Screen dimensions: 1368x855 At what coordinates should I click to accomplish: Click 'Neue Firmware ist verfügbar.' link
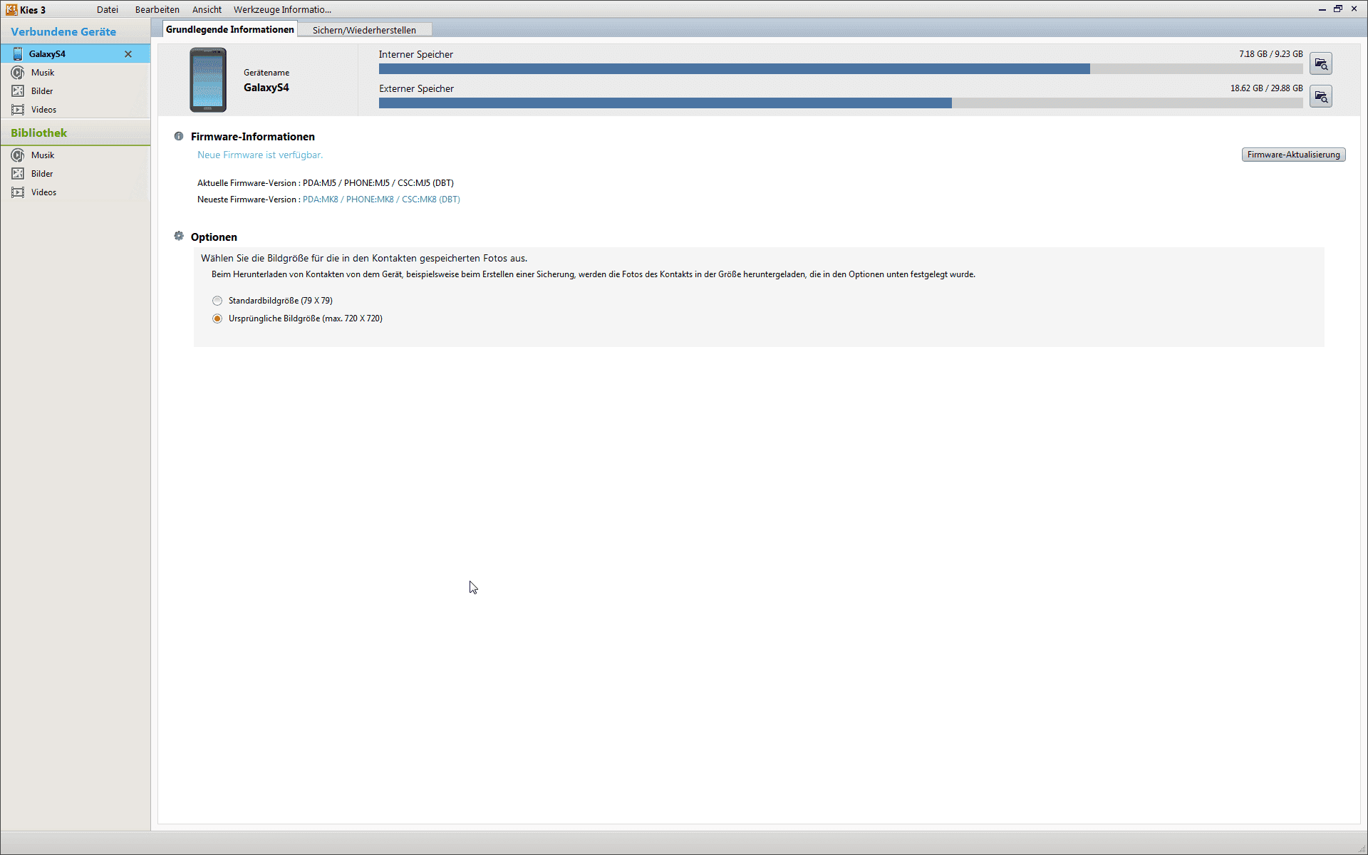click(260, 155)
